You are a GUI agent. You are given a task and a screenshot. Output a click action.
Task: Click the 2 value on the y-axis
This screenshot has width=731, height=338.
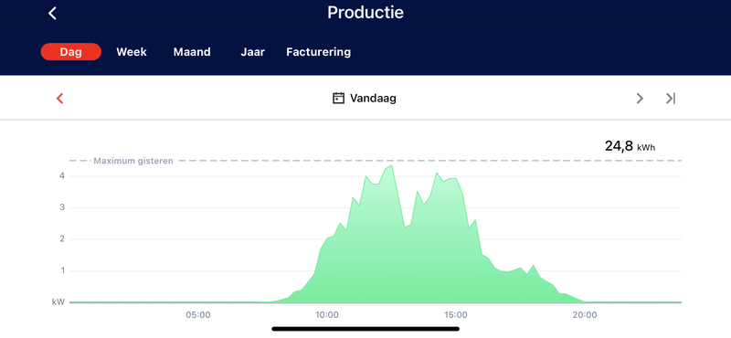pos(61,239)
